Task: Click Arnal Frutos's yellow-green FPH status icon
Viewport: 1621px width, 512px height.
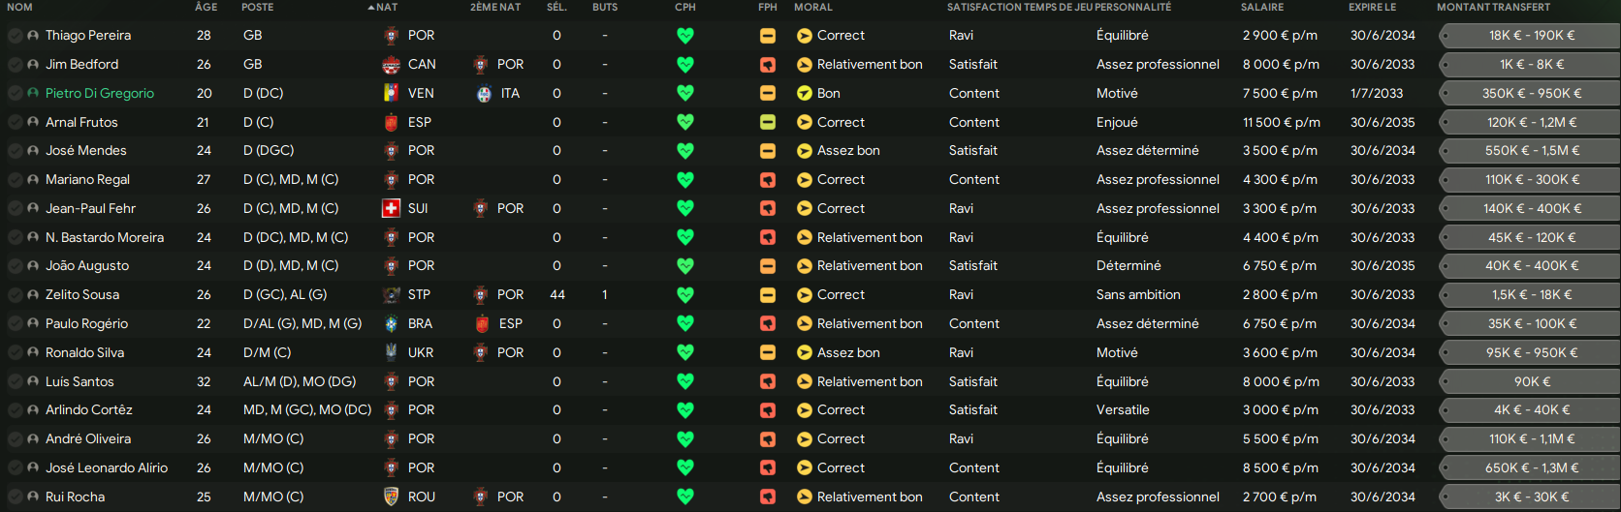Action: [768, 123]
